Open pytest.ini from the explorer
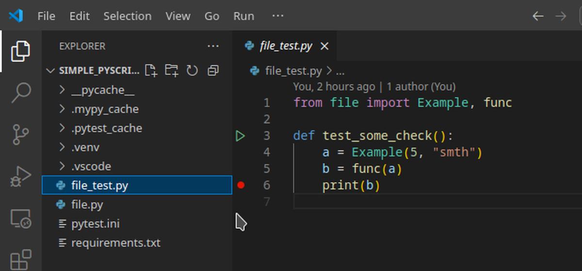Viewport: 582px width, 271px height. pos(137,224)
